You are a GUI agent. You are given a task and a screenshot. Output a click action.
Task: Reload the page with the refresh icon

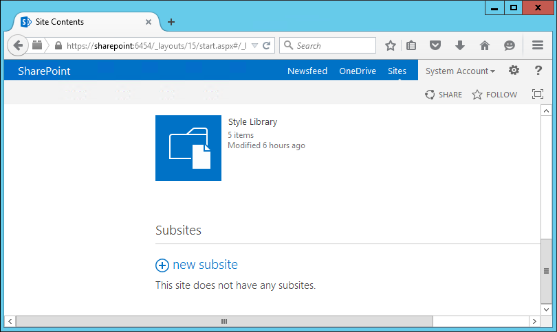[266, 45]
